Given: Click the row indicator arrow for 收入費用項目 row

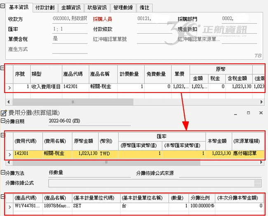Looking at the screenshot, I should coord(9,87).
